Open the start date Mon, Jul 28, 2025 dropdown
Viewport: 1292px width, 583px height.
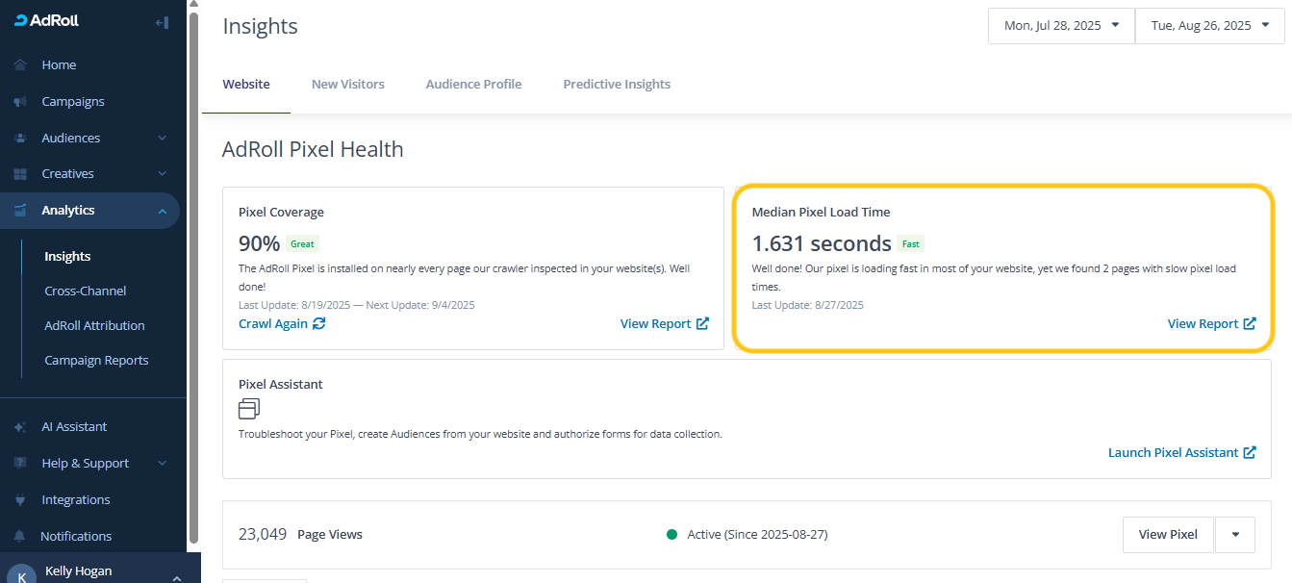(1061, 26)
